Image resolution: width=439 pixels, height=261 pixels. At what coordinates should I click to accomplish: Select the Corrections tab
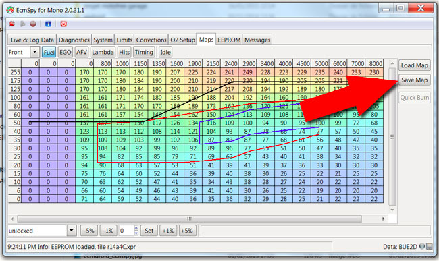151,40
